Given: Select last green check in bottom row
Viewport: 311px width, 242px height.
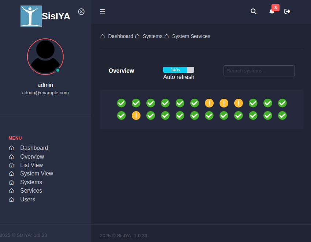Looking at the screenshot, I should click(x=282, y=116).
